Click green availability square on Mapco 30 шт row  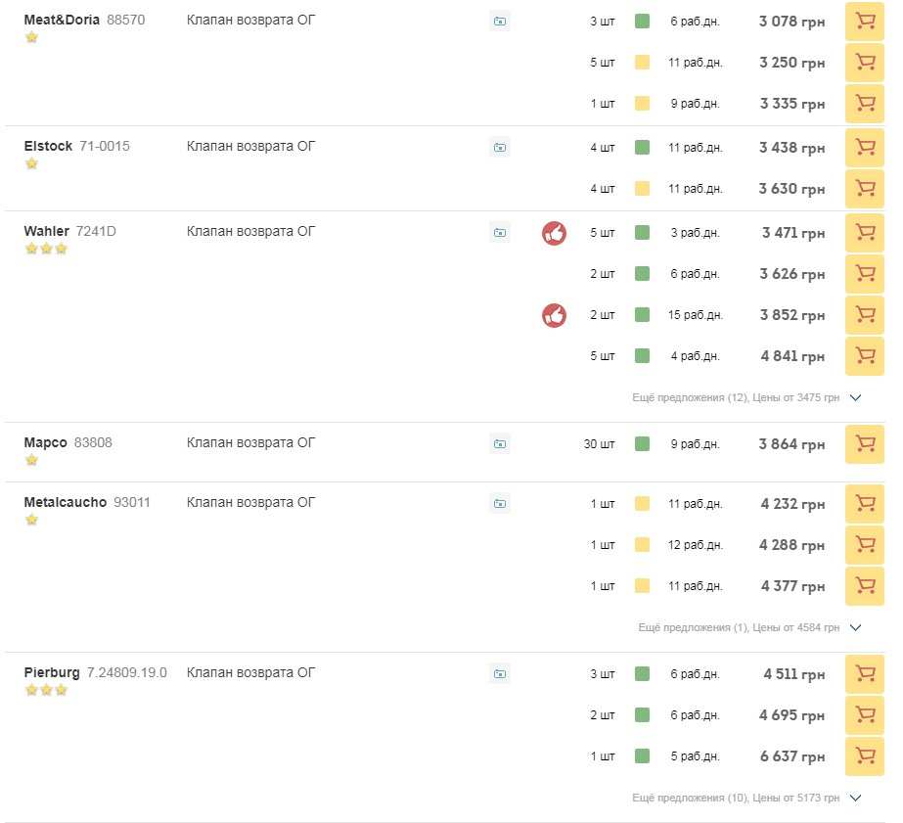click(x=642, y=444)
